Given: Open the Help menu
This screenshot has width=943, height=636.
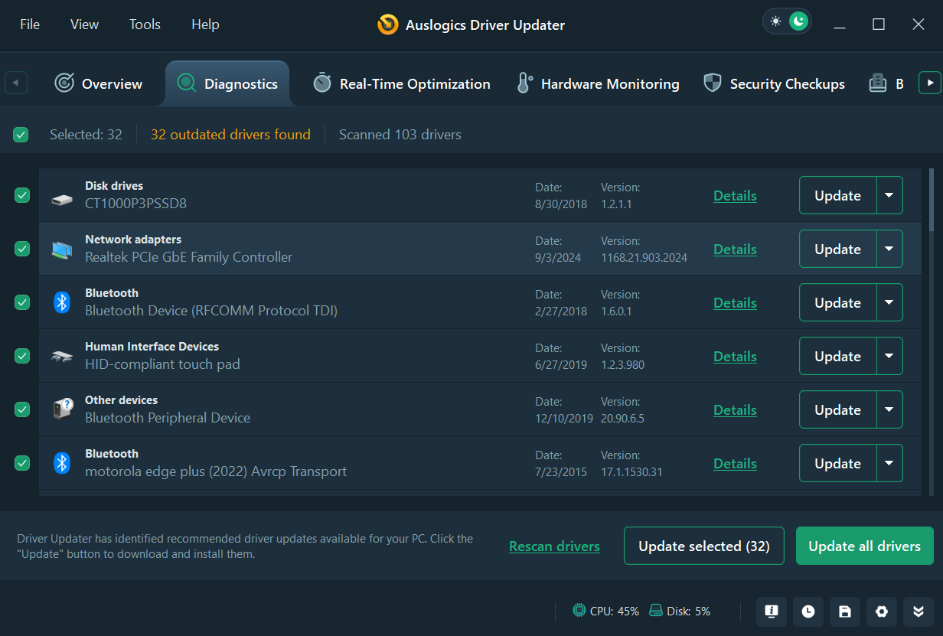Looking at the screenshot, I should 205,24.
